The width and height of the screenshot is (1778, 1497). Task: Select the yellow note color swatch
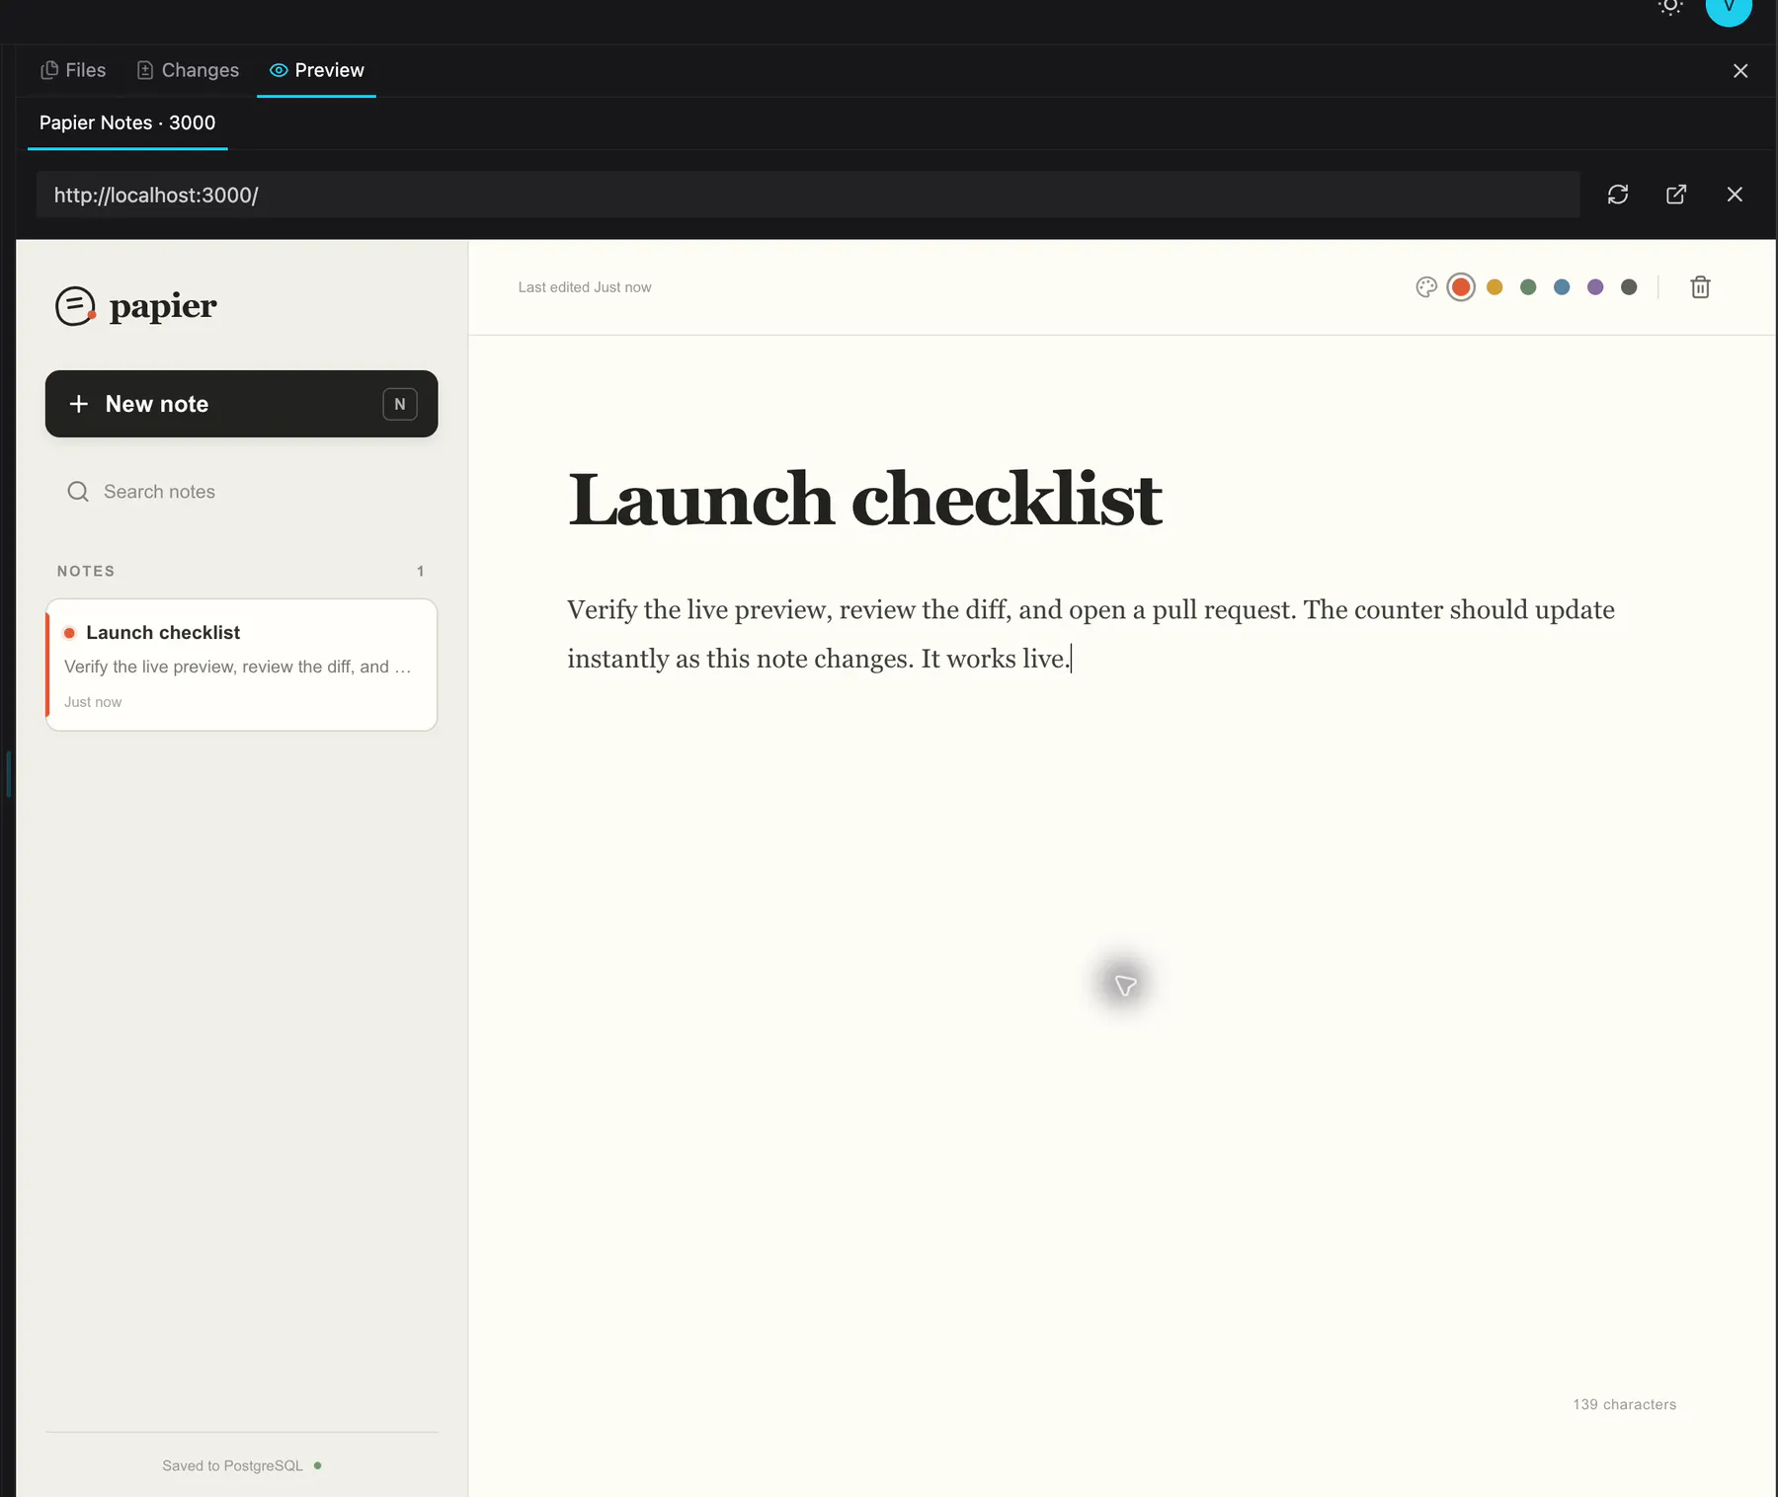[x=1495, y=287]
